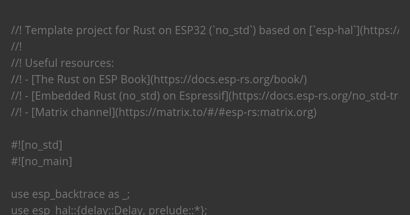
Task: Place cursor on the #![no_std] attribute
Action: (37, 145)
